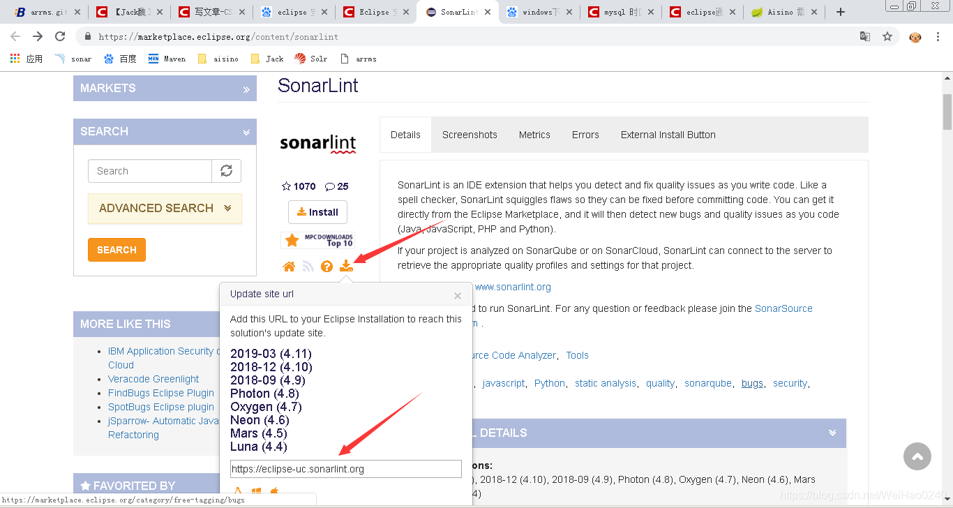Open the sonar bookmark
Viewport: 953px width, 508px height.
pos(73,59)
